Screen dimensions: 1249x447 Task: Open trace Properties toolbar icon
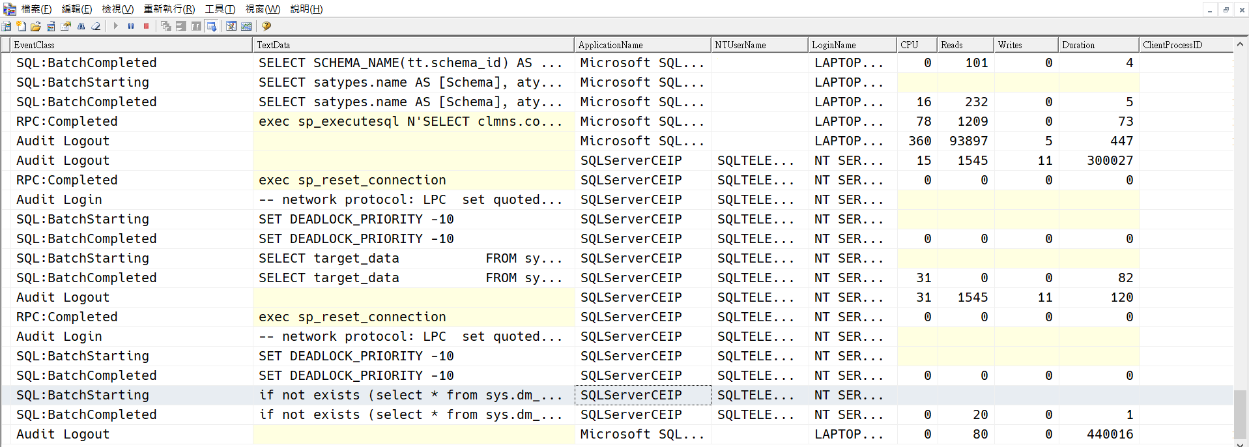click(x=66, y=26)
